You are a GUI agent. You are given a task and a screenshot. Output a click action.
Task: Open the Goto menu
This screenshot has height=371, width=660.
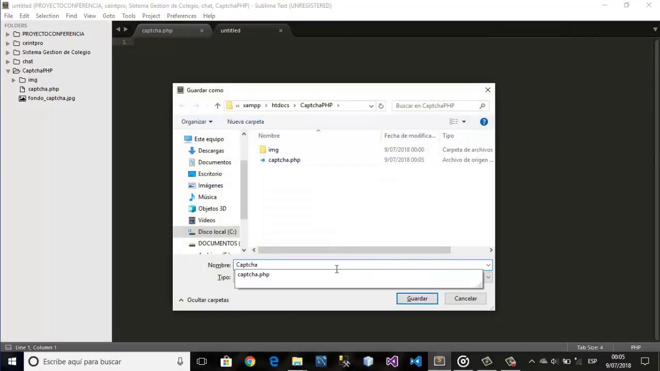(109, 16)
